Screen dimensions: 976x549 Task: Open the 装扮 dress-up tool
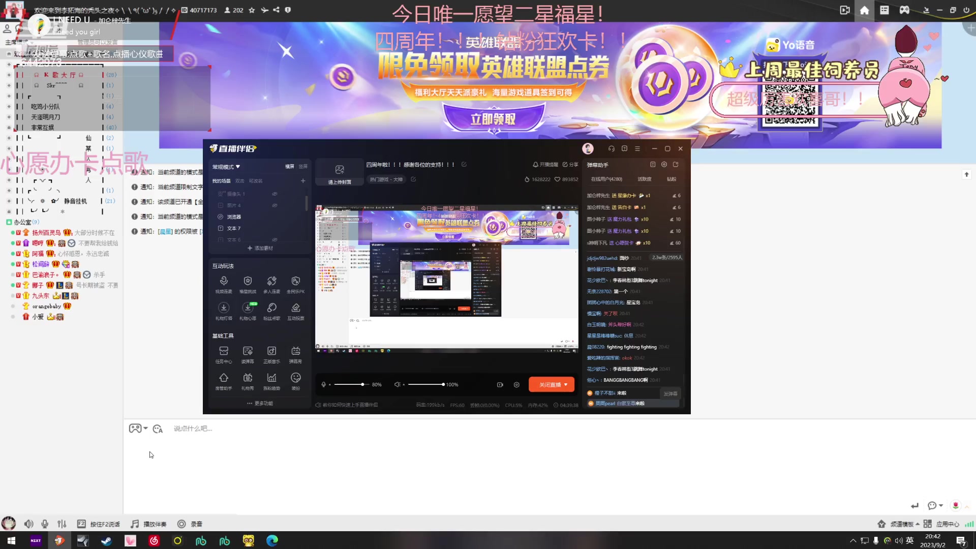[x=295, y=382]
